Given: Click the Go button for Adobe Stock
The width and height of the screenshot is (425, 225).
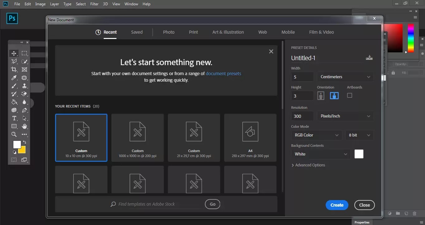Looking at the screenshot, I should (x=213, y=204).
